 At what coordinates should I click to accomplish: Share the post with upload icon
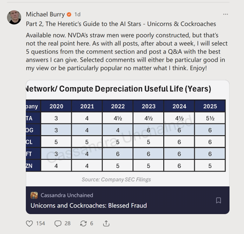click(106, 223)
